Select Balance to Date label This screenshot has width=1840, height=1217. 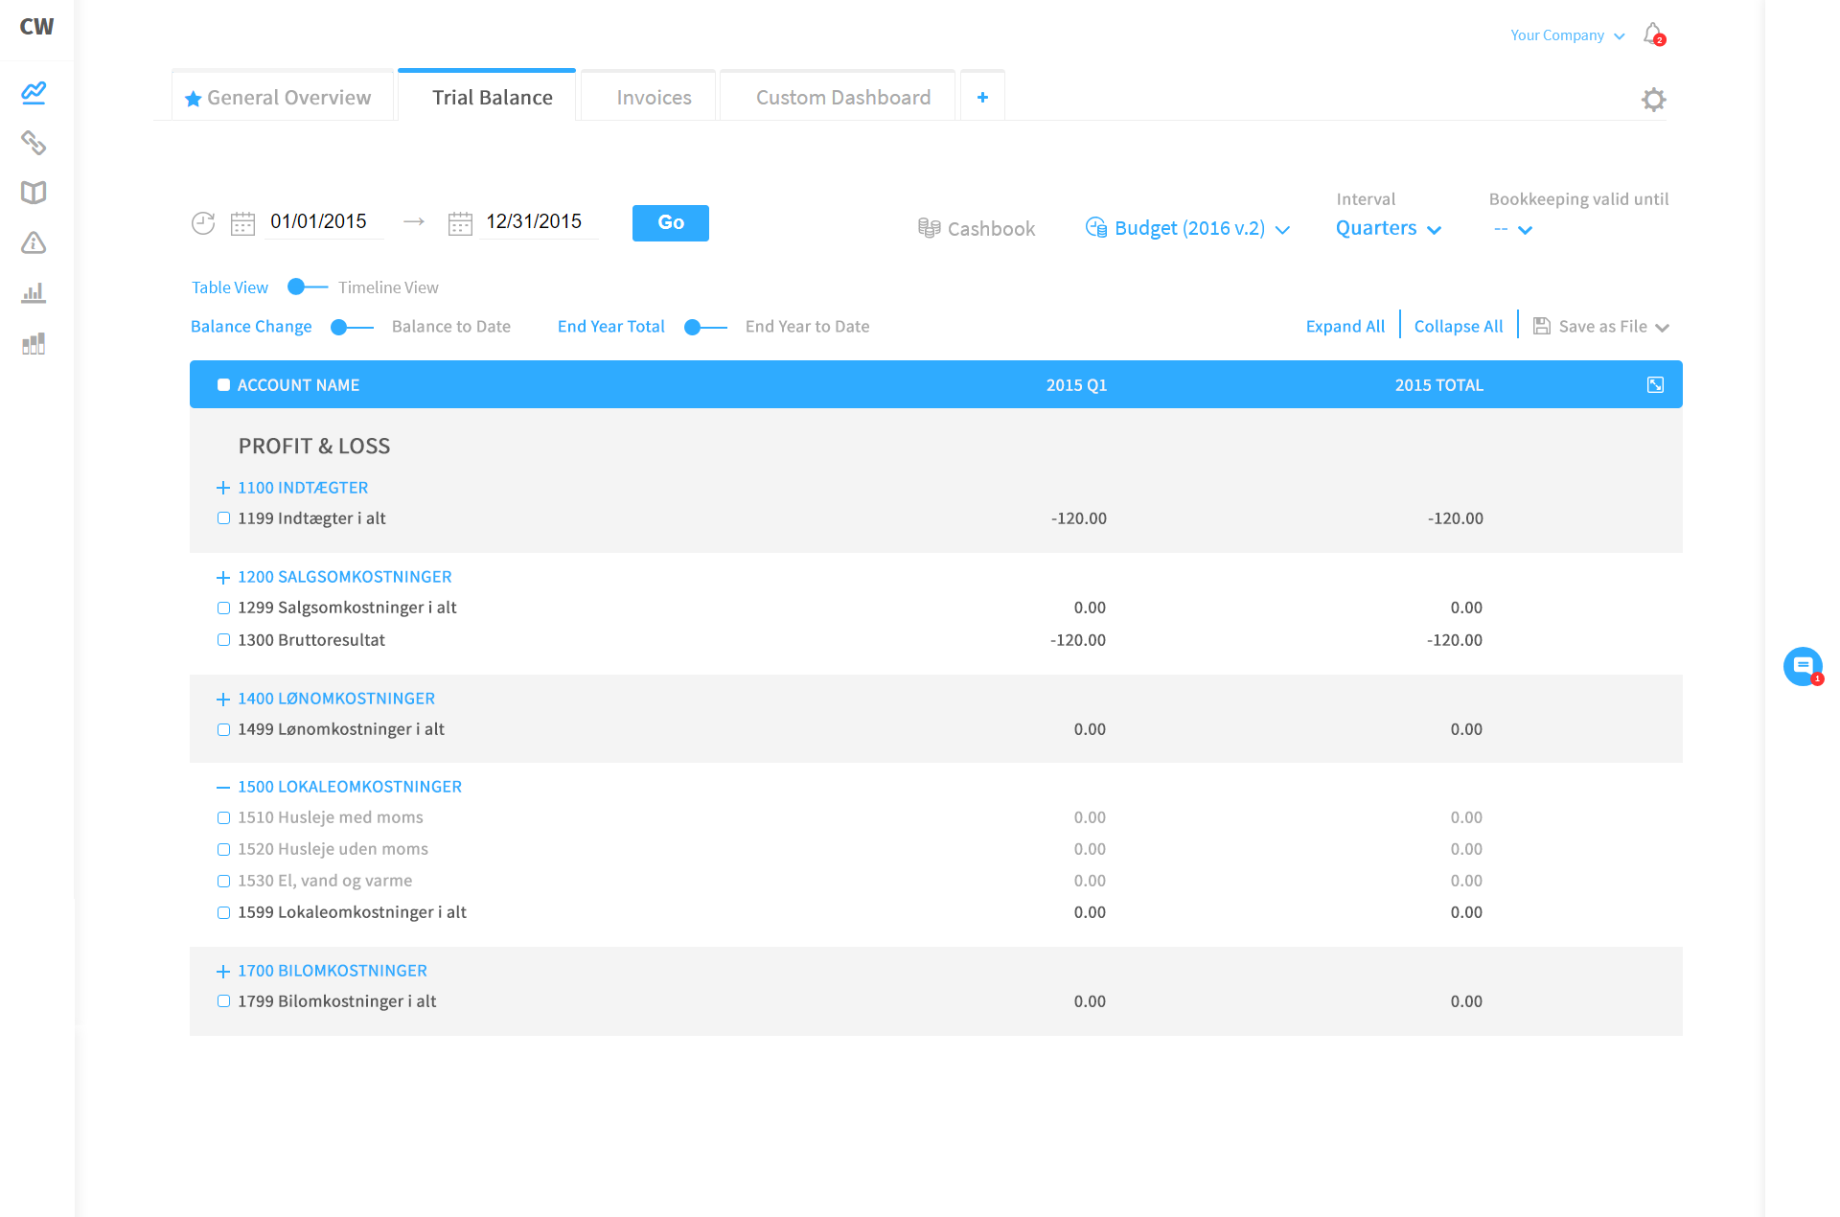(x=451, y=327)
